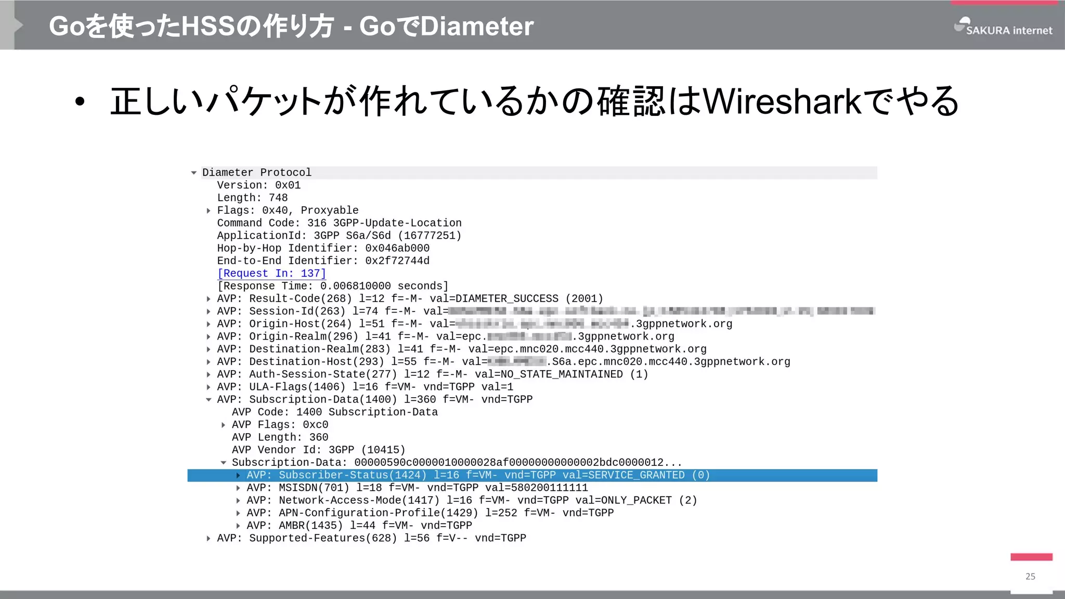Select the APN-Configuration-Profile l=252 row
This screenshot has height=599, width=1065.
click(x=430, y=513)
